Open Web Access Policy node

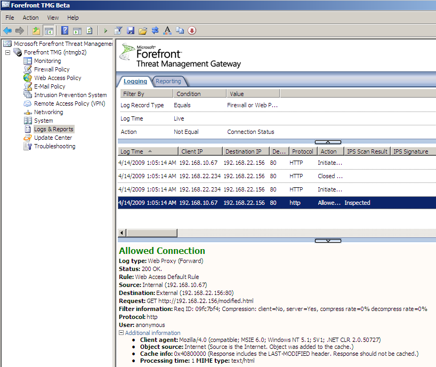(x=58, y=78)
